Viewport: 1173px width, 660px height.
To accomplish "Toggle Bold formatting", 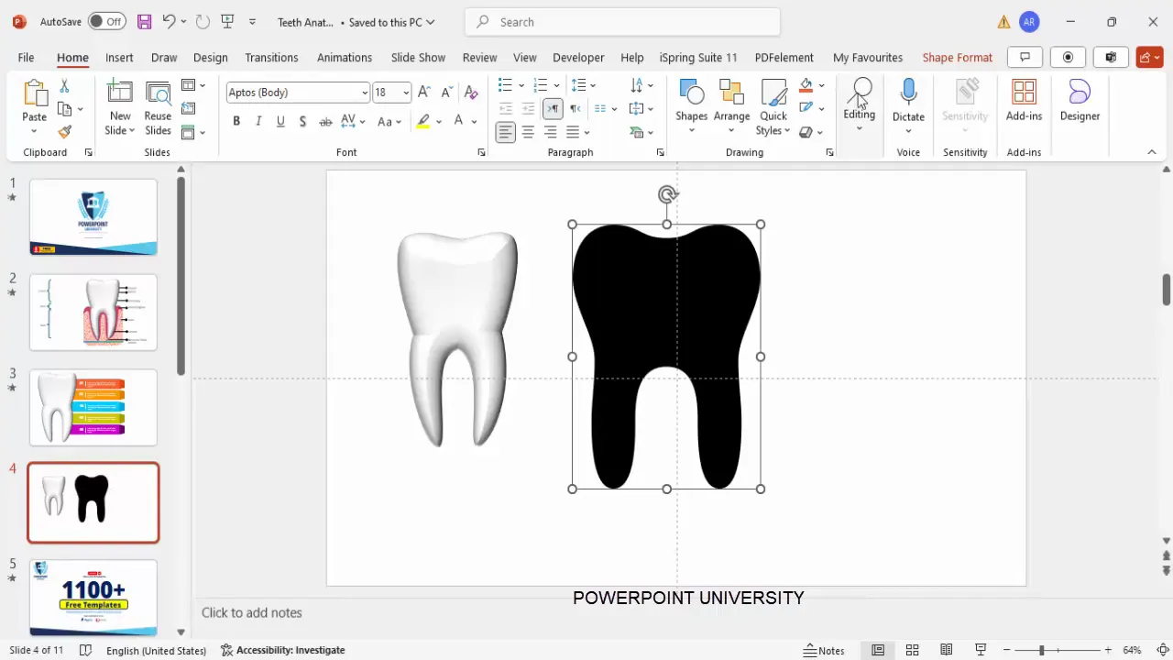I will click(x=236, y=121).
